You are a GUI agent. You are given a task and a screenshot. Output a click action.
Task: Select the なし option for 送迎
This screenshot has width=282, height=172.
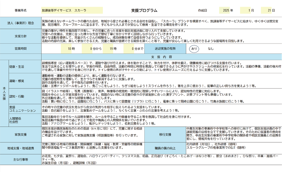[x=211, y=49]
